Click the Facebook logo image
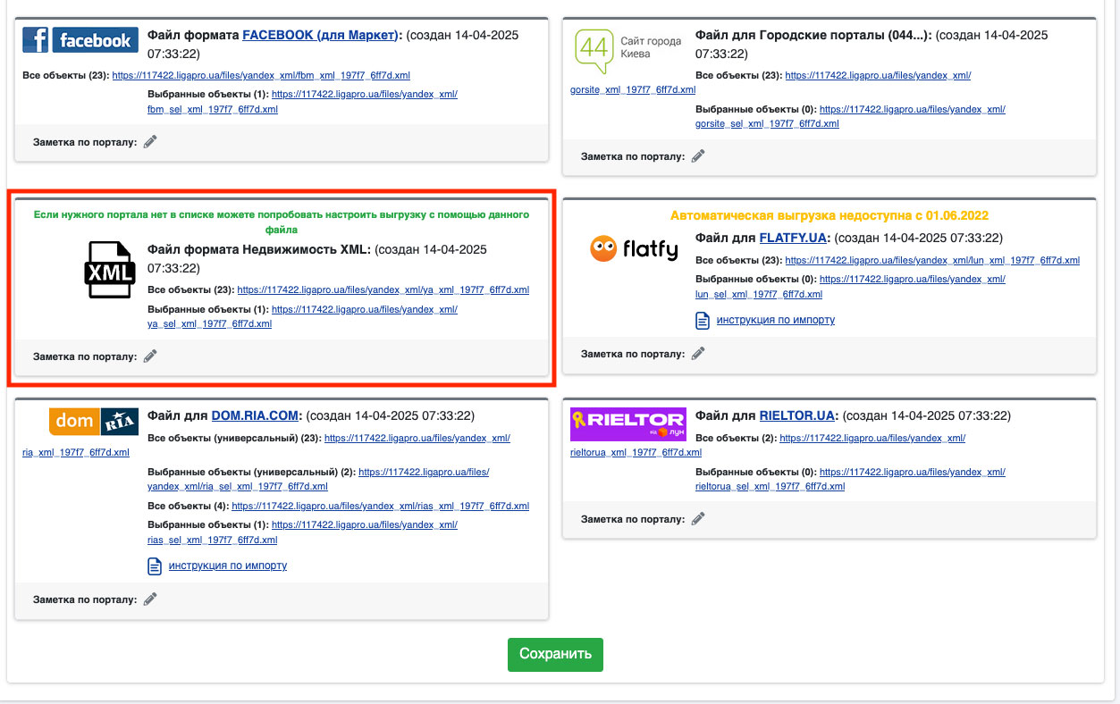Viewport: 1120px width, 704px height. coord(80,40)
